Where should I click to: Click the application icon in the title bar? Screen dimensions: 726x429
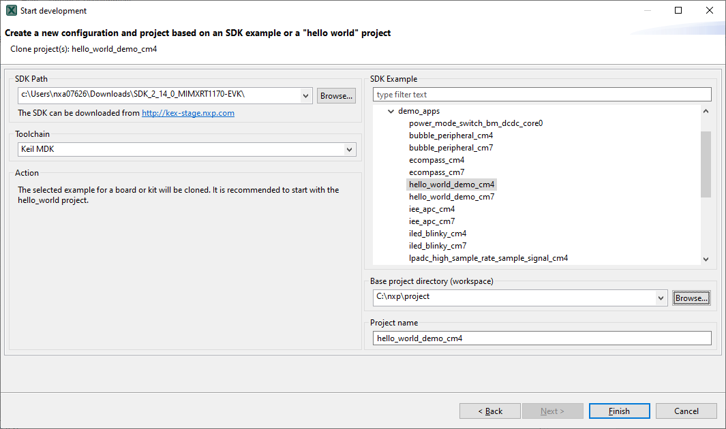(11, 10)
